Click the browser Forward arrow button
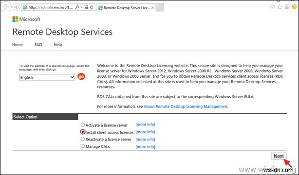The height and width of the screenshot is (175, 299). tap(16, 7)
